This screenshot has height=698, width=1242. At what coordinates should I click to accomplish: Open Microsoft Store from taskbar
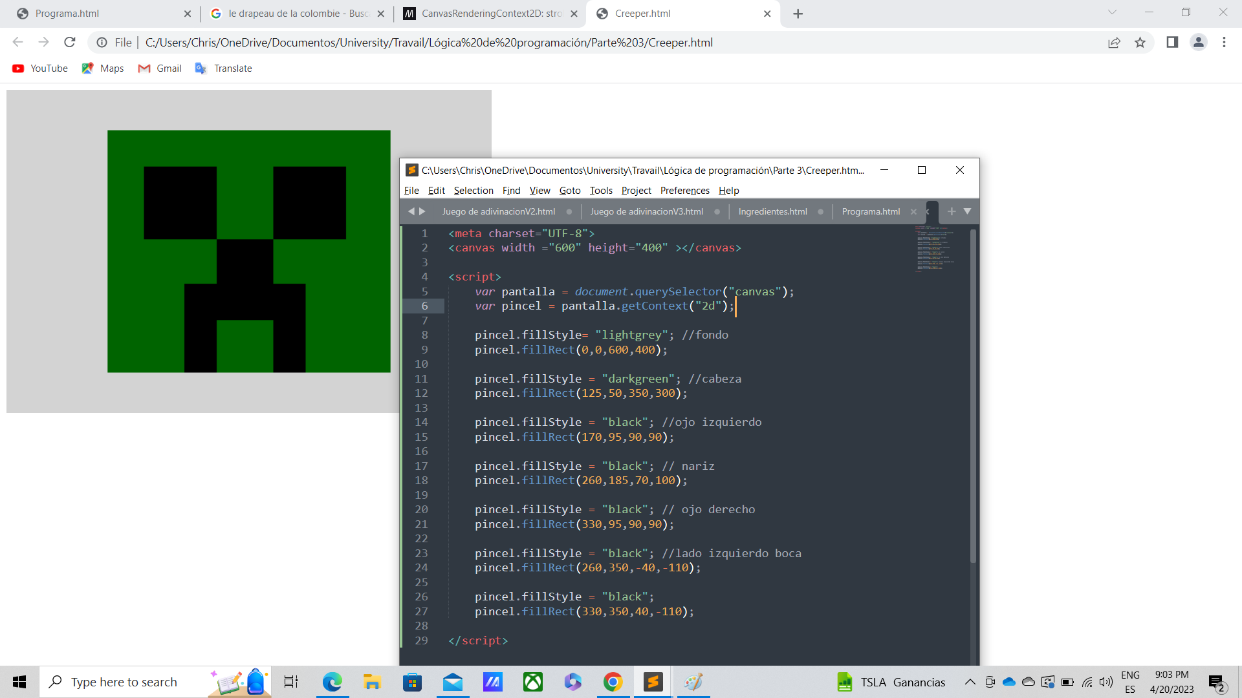[412, 682]
